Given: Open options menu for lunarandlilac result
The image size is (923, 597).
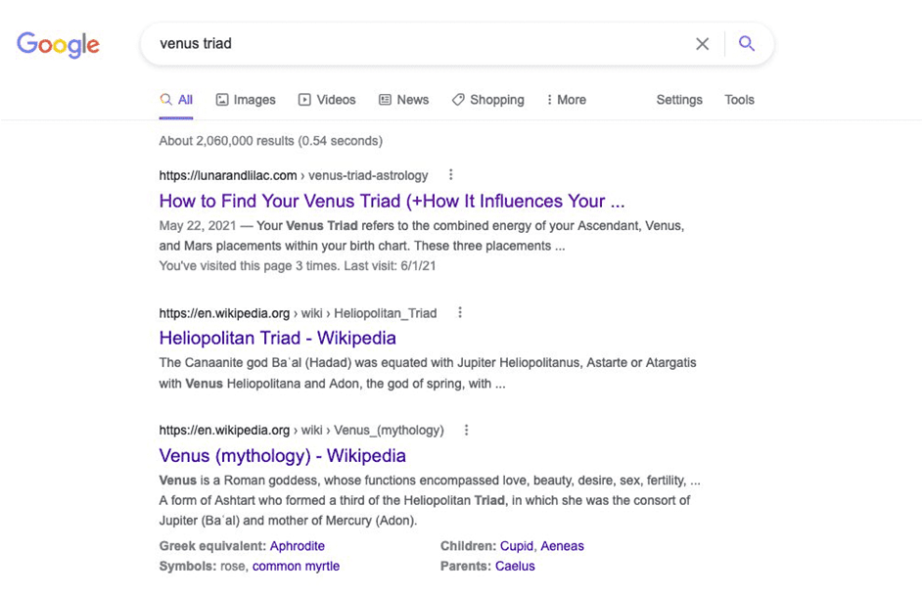Looking at the screenshot, I should pyautogui.click(x=451, y=175).
